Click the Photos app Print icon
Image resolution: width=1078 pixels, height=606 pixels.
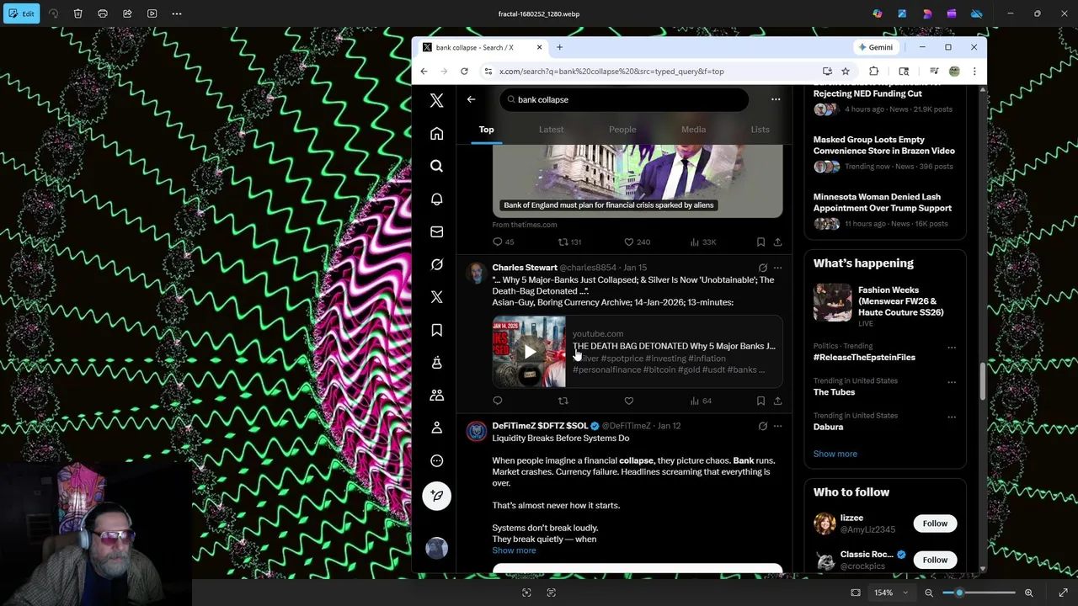(x=103, y=13)
